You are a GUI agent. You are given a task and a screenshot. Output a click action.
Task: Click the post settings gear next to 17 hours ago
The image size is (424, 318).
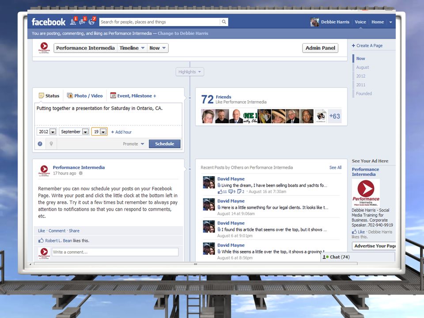[x=80, y=173]
